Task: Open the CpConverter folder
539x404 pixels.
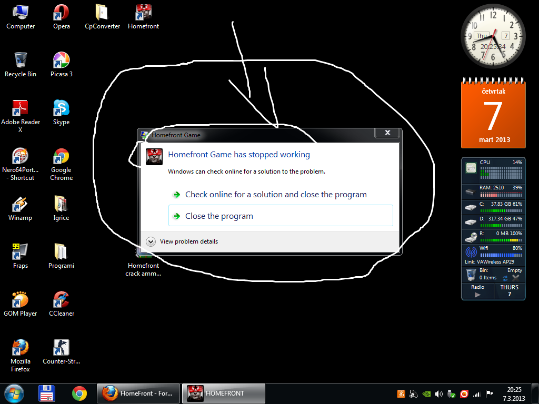Action: [102, 17]
